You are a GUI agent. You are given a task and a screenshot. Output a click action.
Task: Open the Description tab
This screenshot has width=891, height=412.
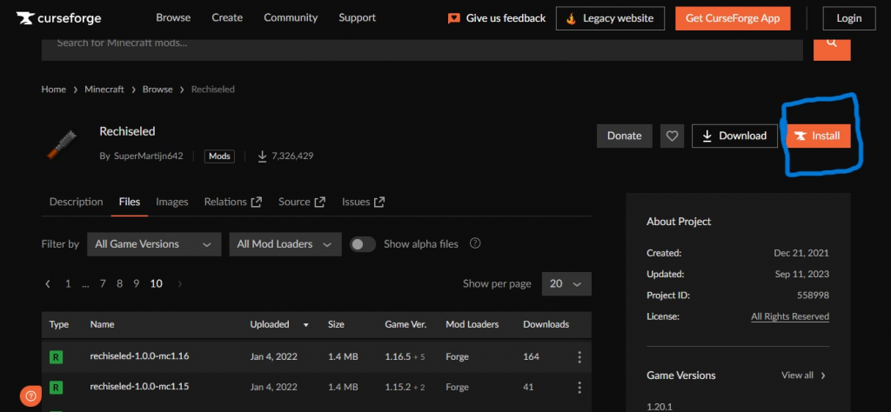tap(77, 202)
